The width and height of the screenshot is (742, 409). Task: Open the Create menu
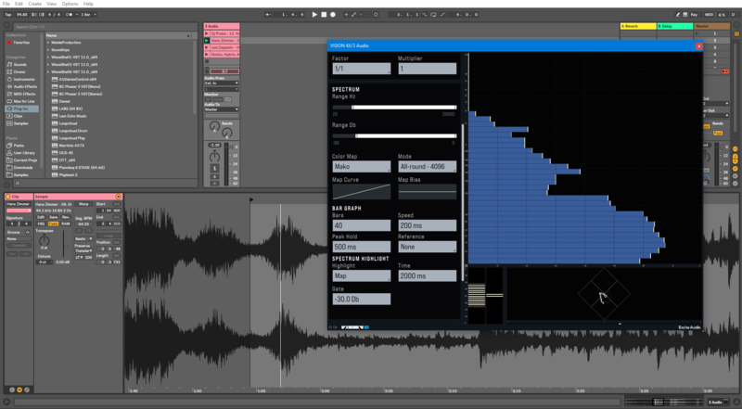tap(34, 4)
